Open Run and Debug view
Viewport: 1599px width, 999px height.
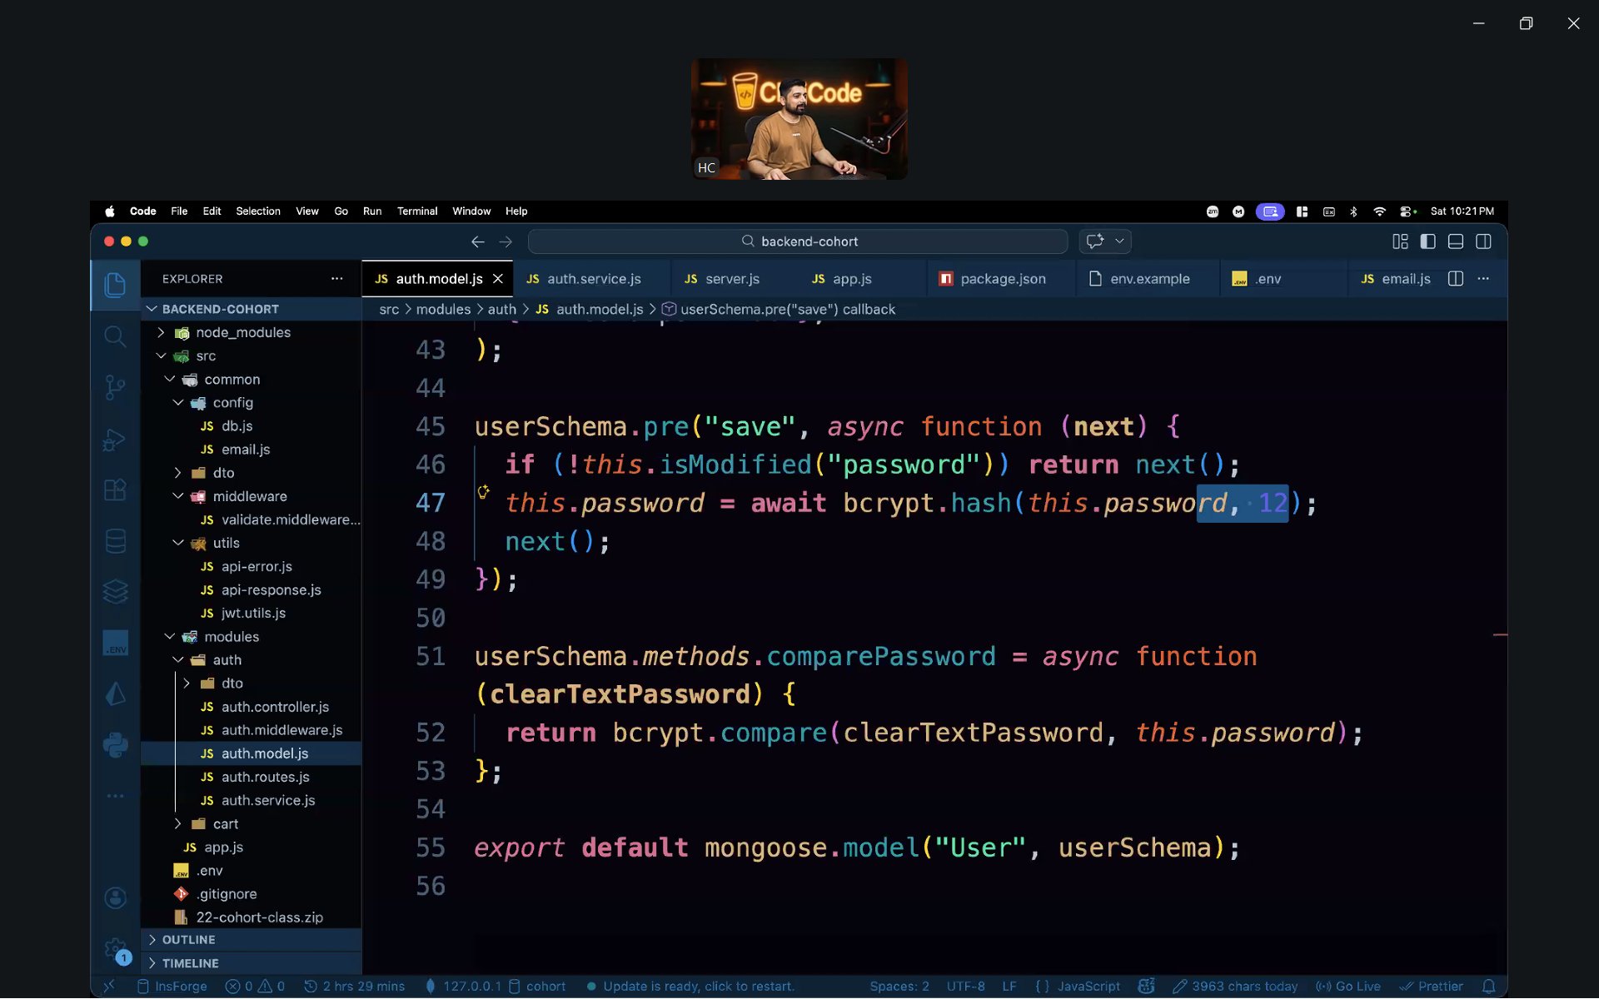coord(115,439)
